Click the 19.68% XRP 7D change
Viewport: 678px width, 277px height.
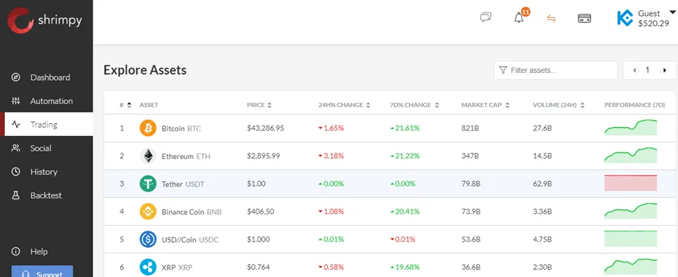point(405,267)
